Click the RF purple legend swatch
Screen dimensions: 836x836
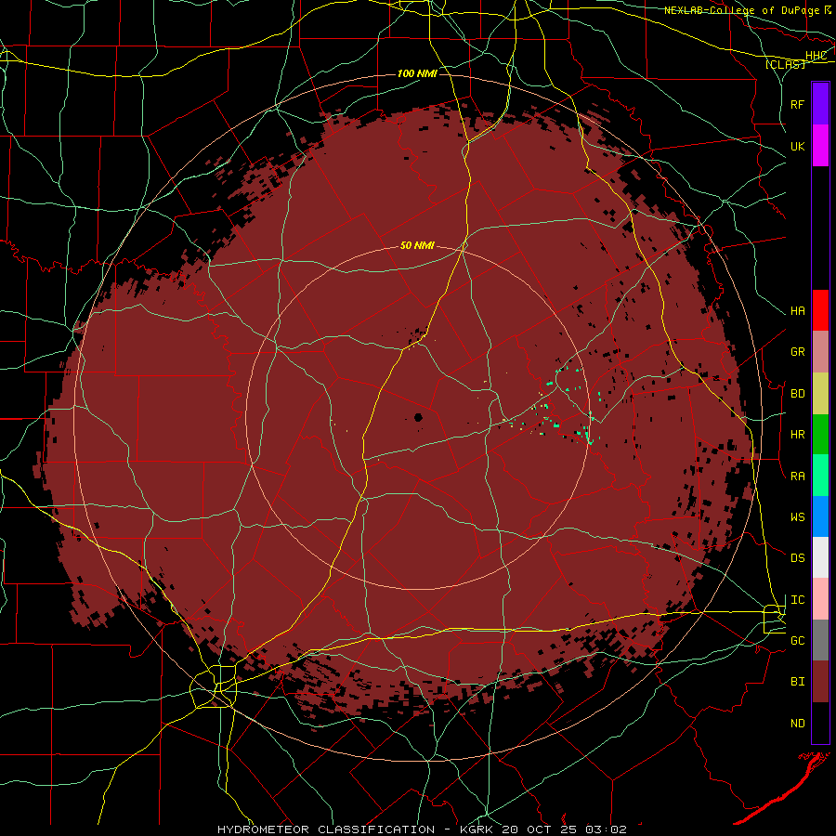pyautogui.click(x=820, y=104)
